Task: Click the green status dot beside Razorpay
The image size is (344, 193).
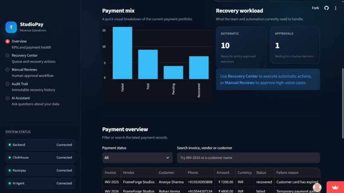Action: point(10,170)
